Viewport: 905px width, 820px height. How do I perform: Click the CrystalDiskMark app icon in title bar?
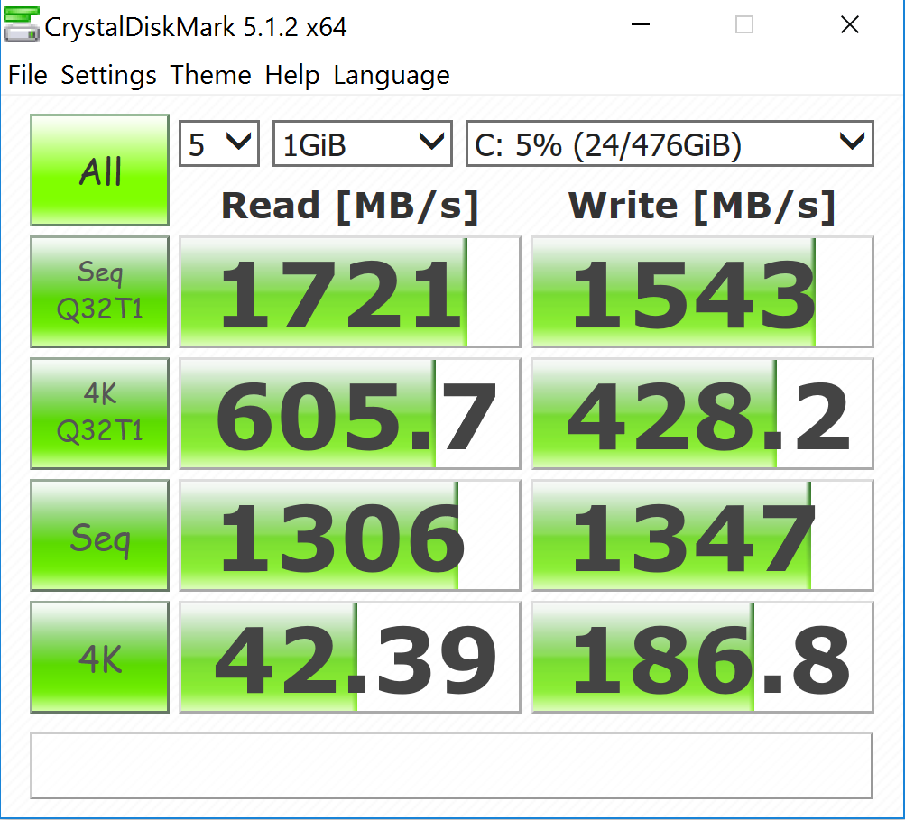[22, 25]
